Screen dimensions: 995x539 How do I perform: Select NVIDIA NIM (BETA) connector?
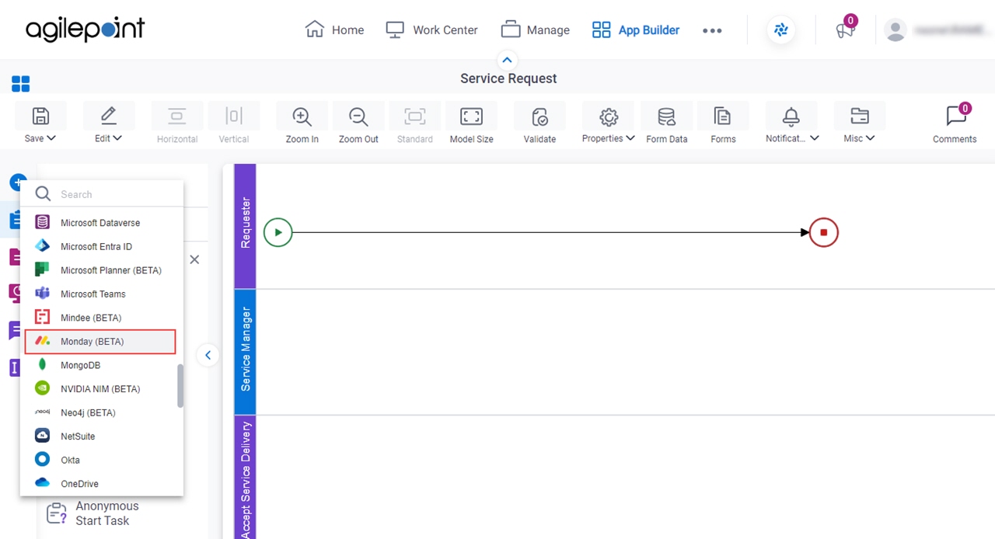tap(101, 388)
